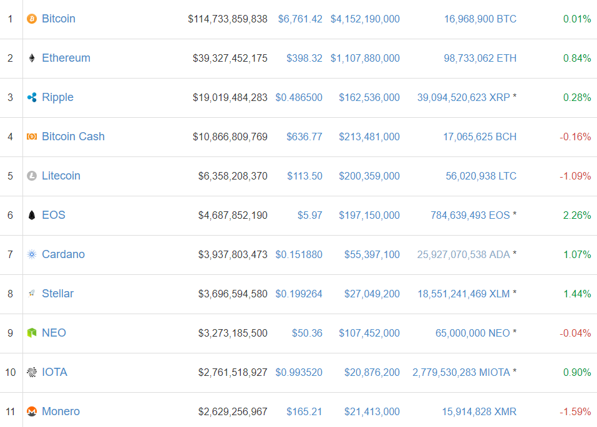This screenshot has height=427, width=597.
Task: Open the Bitcoin Cash name link
Action: point(73,137)
